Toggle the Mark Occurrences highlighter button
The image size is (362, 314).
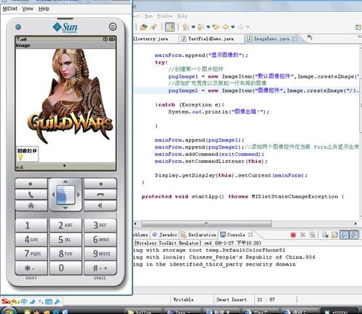[x=170, y=27]
